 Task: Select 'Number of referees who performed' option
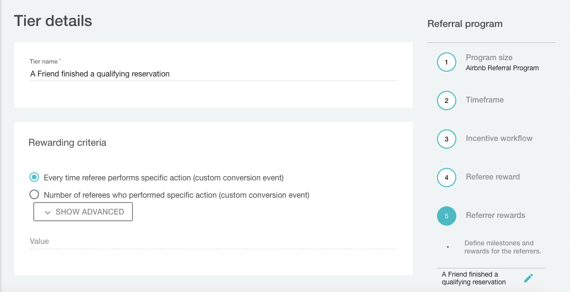34,195
